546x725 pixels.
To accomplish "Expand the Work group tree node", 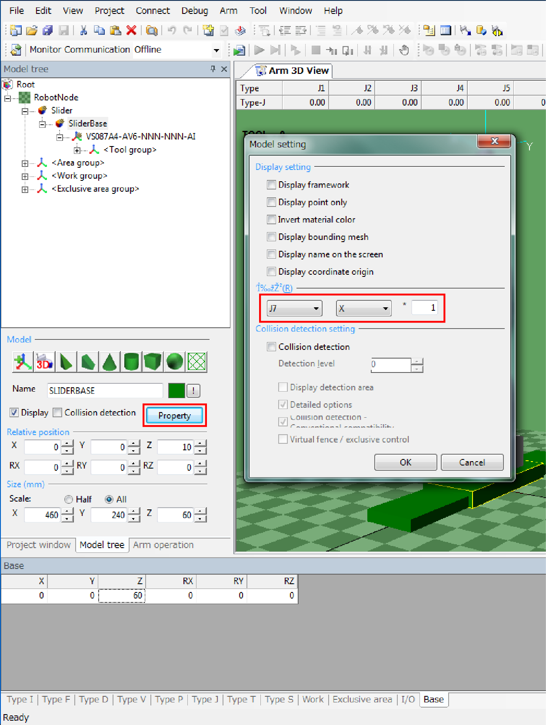I will (x=25, y=176).
